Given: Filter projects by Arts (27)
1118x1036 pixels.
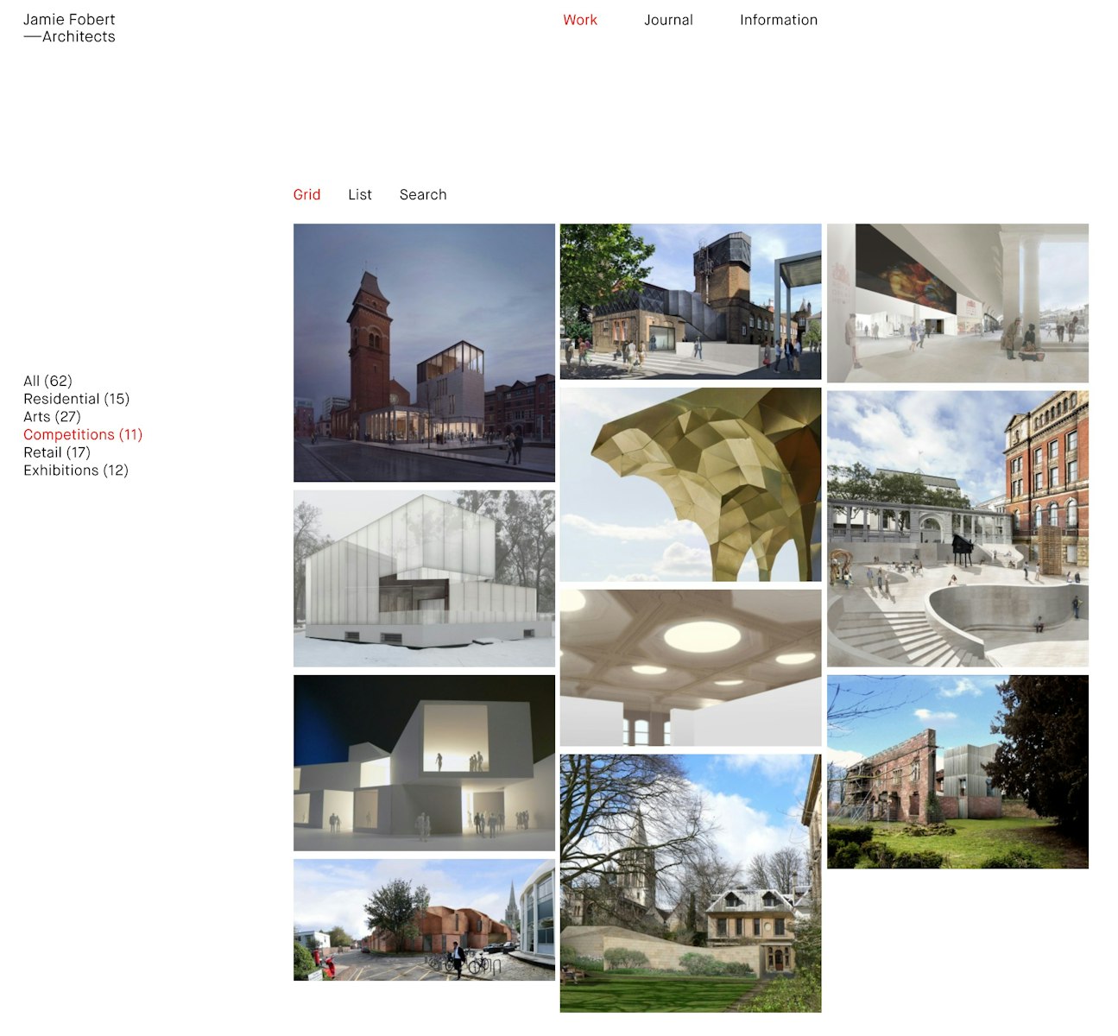Looking at the screenshot, I should point(52,416).
